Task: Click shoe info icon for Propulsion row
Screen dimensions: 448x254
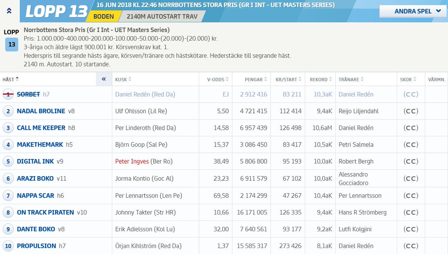Action: (411, 246)
